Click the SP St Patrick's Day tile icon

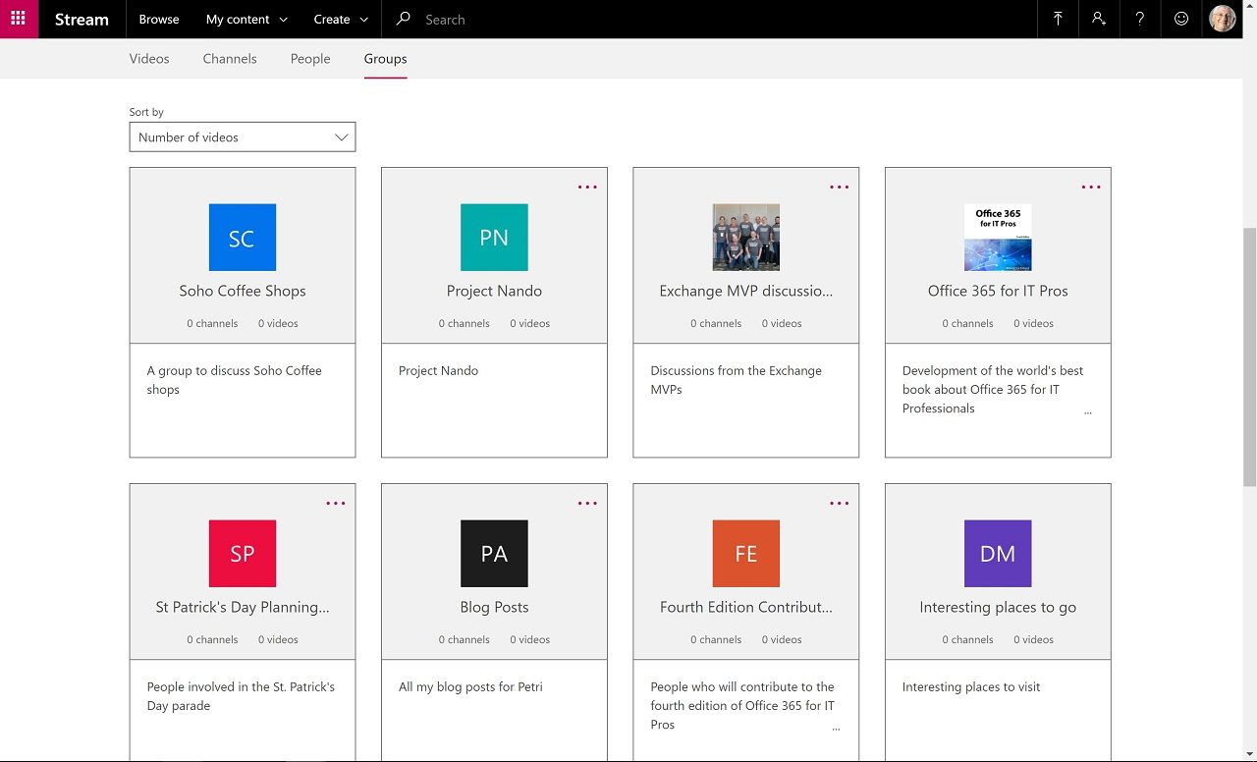tap(243, 554)
